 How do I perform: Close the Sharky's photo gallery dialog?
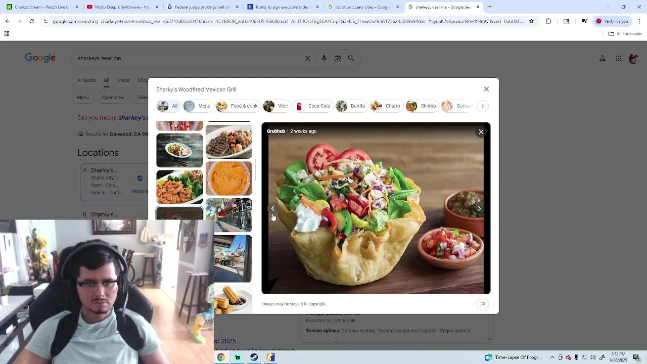coord(486,89)
